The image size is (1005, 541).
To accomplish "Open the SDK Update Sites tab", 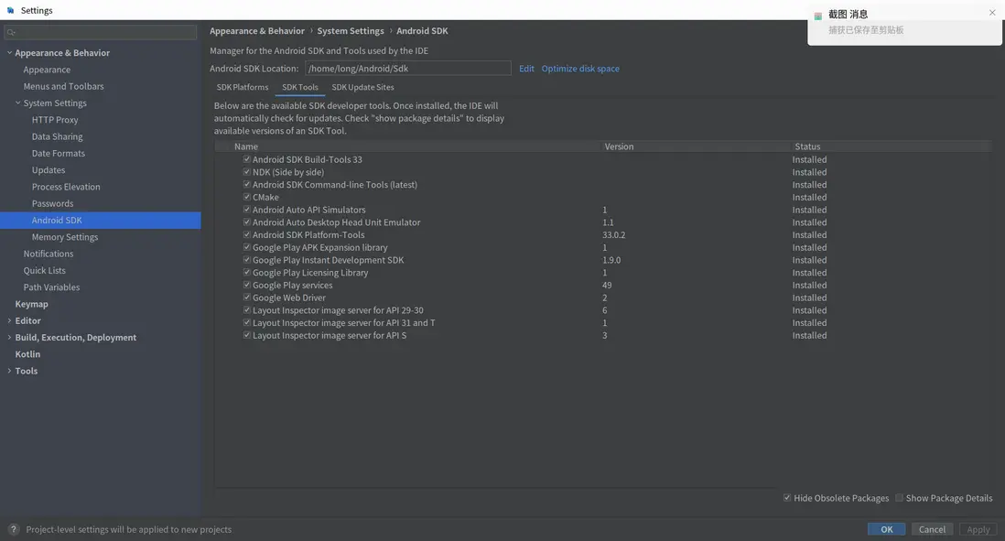I will [362, 87].
